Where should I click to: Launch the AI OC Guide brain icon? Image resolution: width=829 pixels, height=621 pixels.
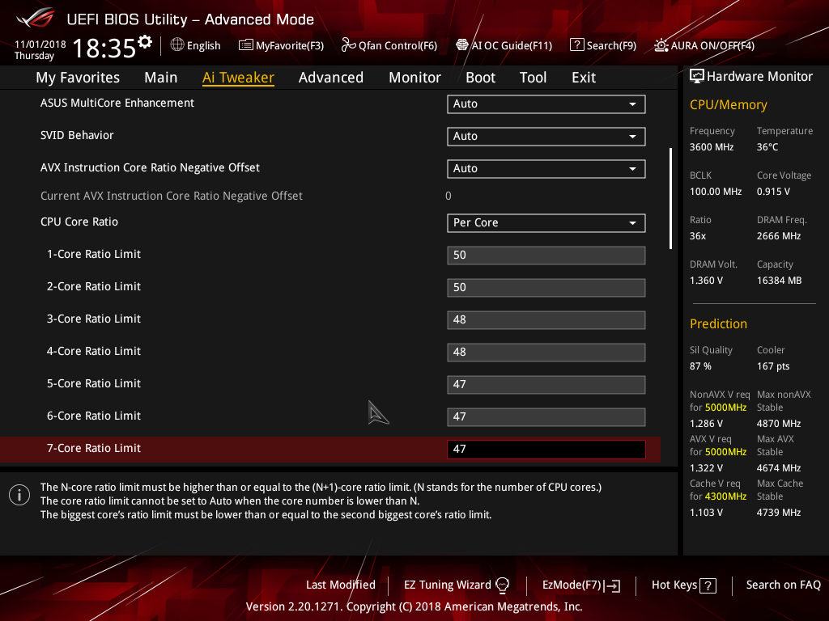[x=462, y=45]
